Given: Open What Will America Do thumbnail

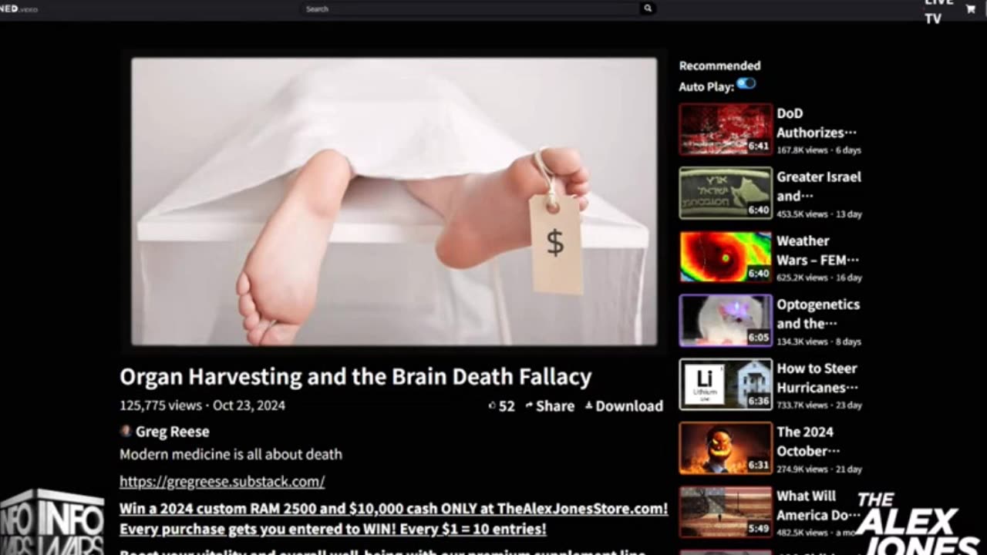Looking at the screenshot, I should click(726, 512).
